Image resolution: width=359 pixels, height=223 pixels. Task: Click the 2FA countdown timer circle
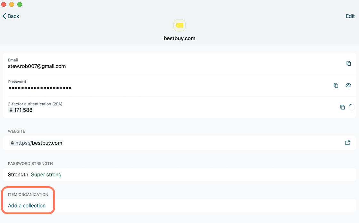pyautogui.click(x=352, y=107)
